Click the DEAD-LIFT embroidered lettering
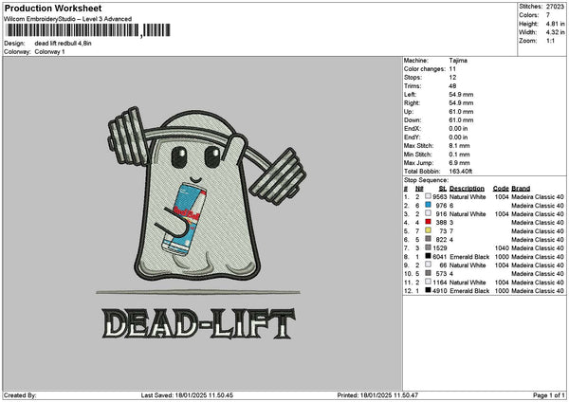This screenshot has width=569, height=402. pos(198,323)
